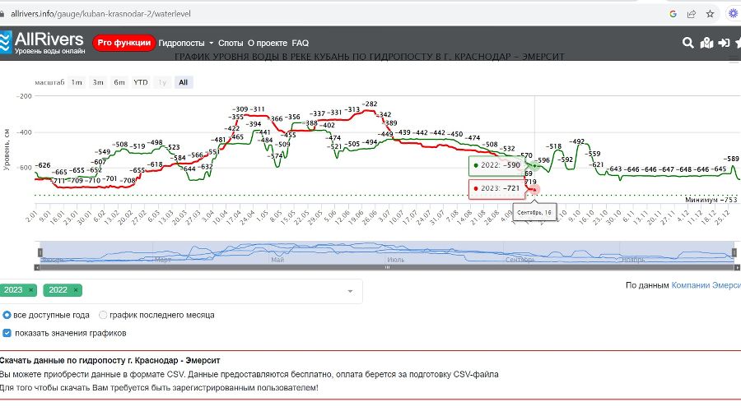Image resolution: width=741 pixels, height=411 pixels.
Task: Open the Споты menu item
Action: click(x=231, y=43)
